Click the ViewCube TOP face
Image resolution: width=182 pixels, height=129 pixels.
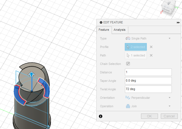tap(169, 3)
